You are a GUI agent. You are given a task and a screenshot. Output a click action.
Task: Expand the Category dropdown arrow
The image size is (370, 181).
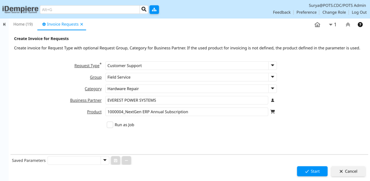coord(272,89)
